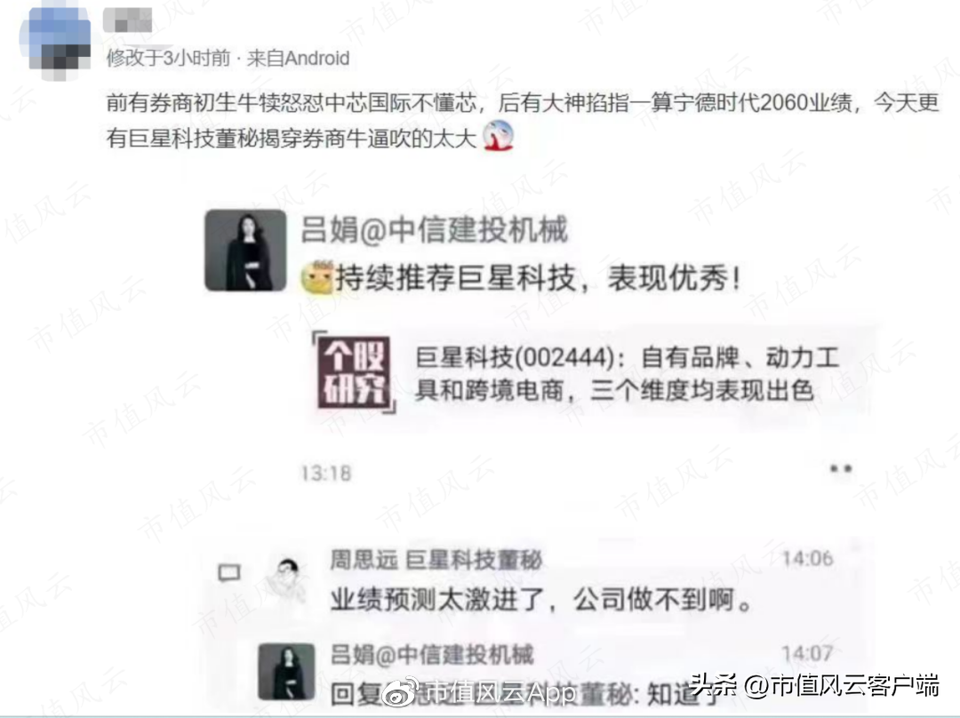Click the 13:18 timestamp
Screen dimensions: 960x718
pos(325,473)
